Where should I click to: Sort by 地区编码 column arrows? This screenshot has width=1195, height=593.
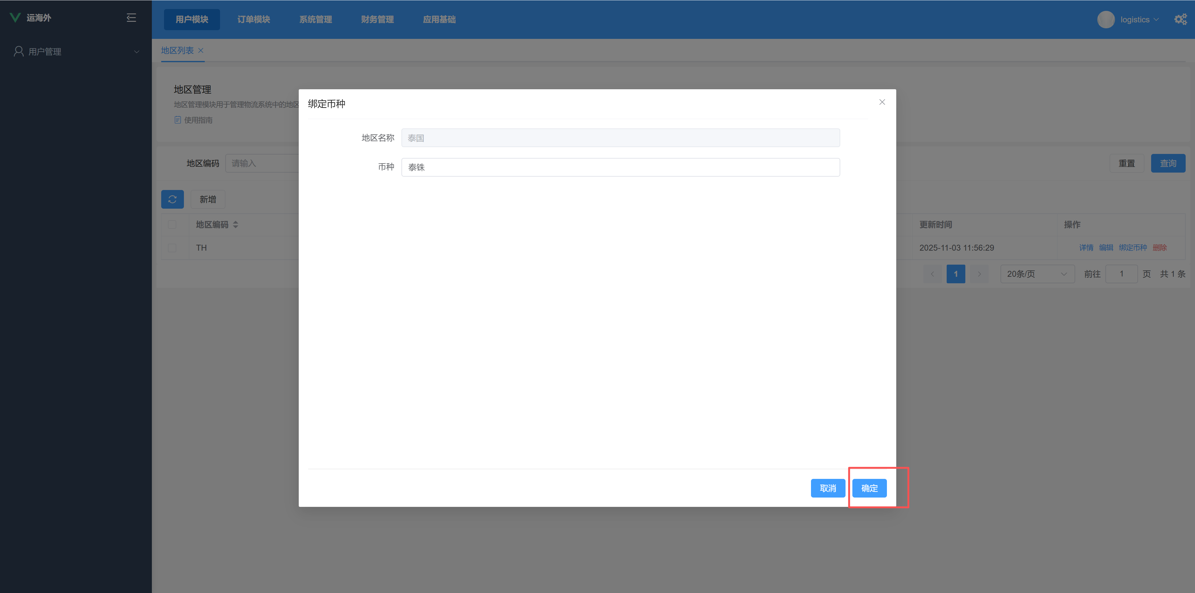point(236,225)
